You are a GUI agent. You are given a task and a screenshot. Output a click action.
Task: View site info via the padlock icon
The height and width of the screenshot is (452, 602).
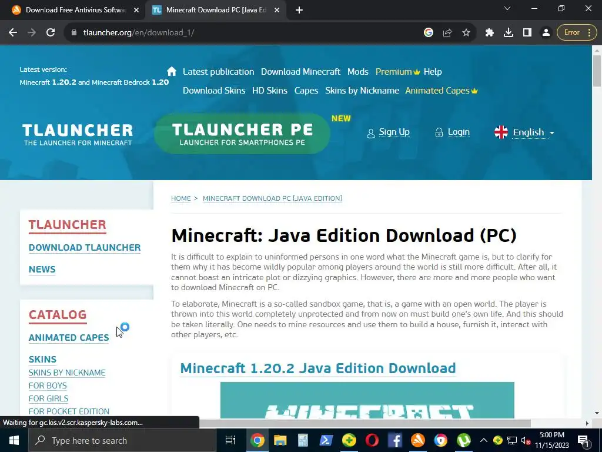pos(74,33)
